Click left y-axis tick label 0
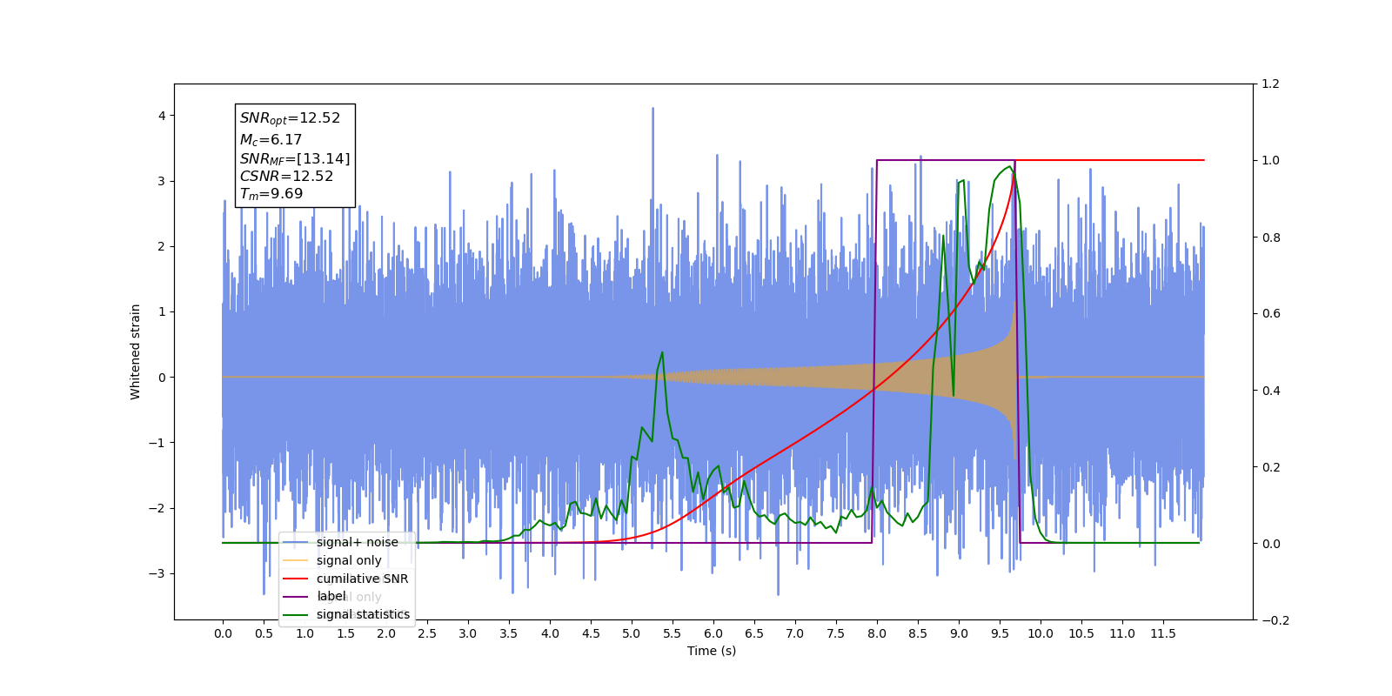1392x696 pixels. pos(161,378)
